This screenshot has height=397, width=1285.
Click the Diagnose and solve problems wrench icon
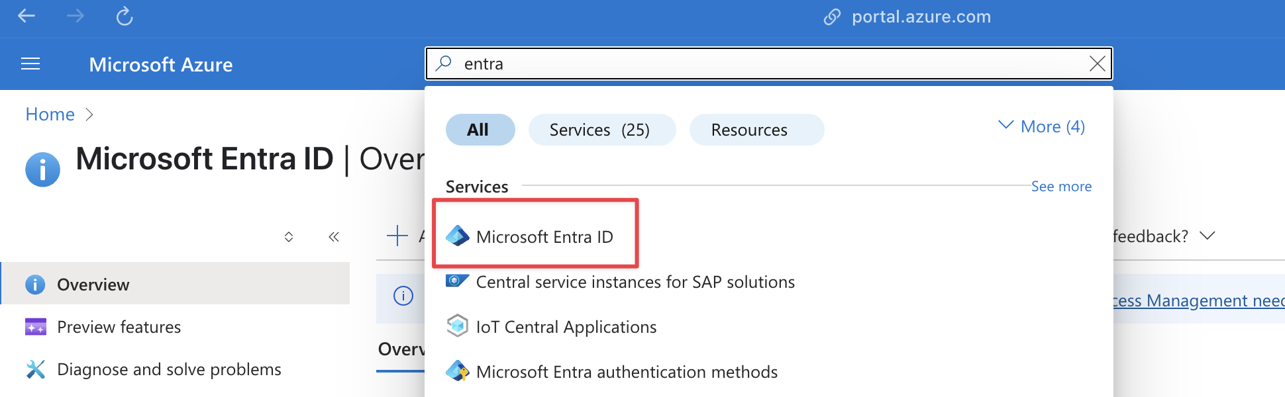[36, 369]
